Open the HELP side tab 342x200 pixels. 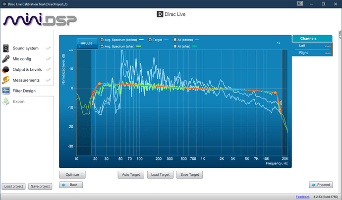pos(340,35)
